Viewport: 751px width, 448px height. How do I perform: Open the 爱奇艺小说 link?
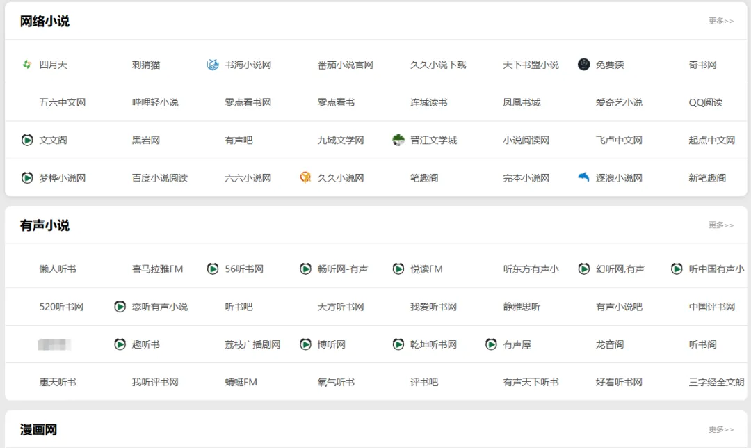pyautogui.click(x=620, y=102)
